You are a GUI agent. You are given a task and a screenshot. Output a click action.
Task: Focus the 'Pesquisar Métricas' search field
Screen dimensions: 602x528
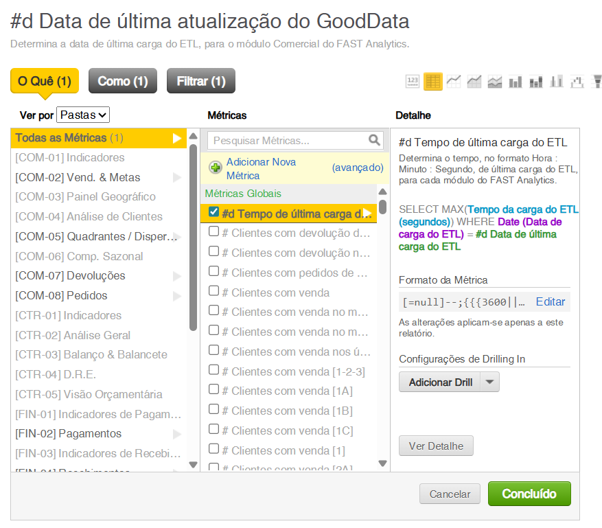[x=289, y=140]
